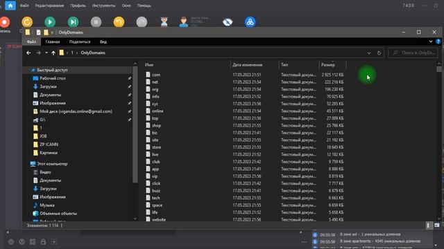Open the Помощь menu
The height and width of the screenshot is (249, 444).
coord(144,6)
